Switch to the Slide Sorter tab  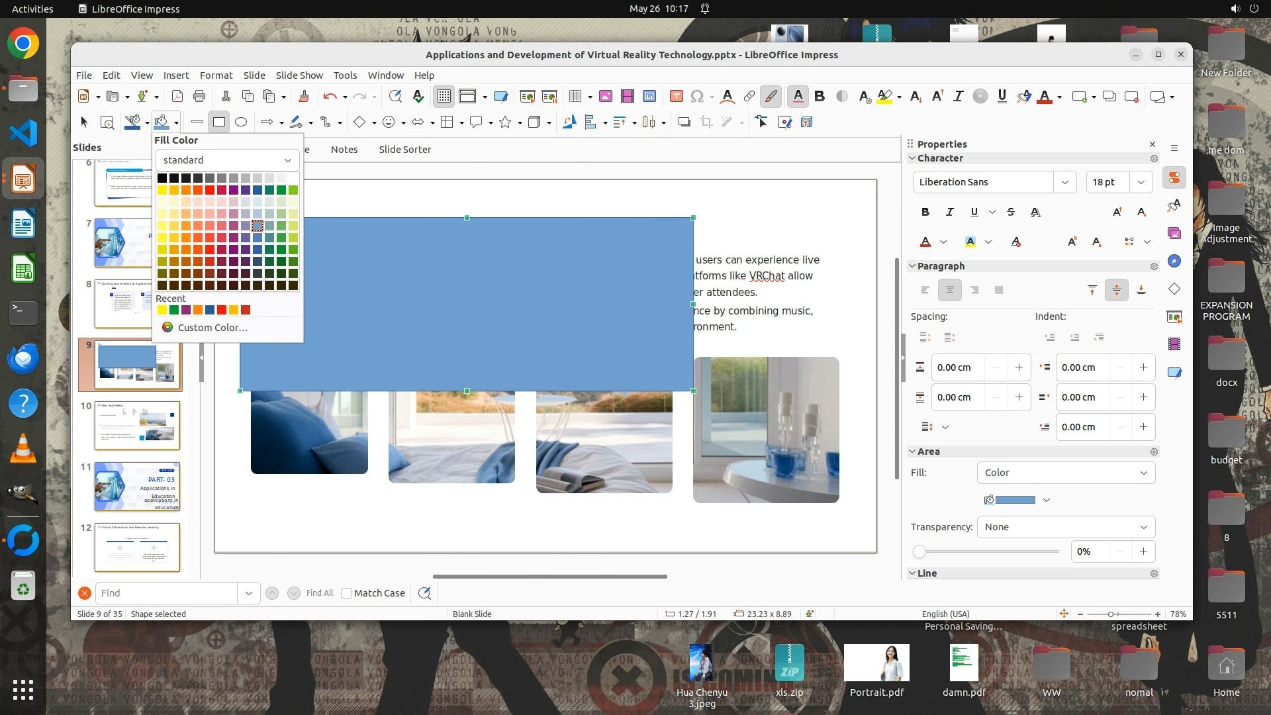click(404, 150)
